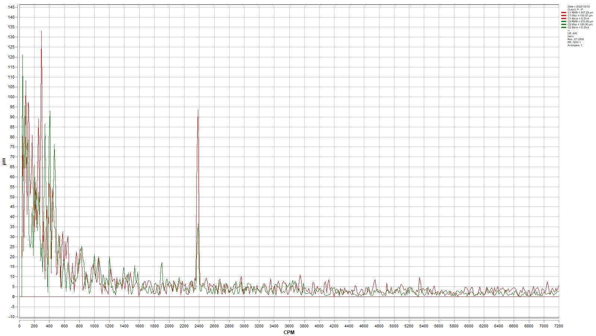Click the red swatch beside C1 Max
Image resolution: width=596 pixels, height=336 pixels.
coord(564,16)
